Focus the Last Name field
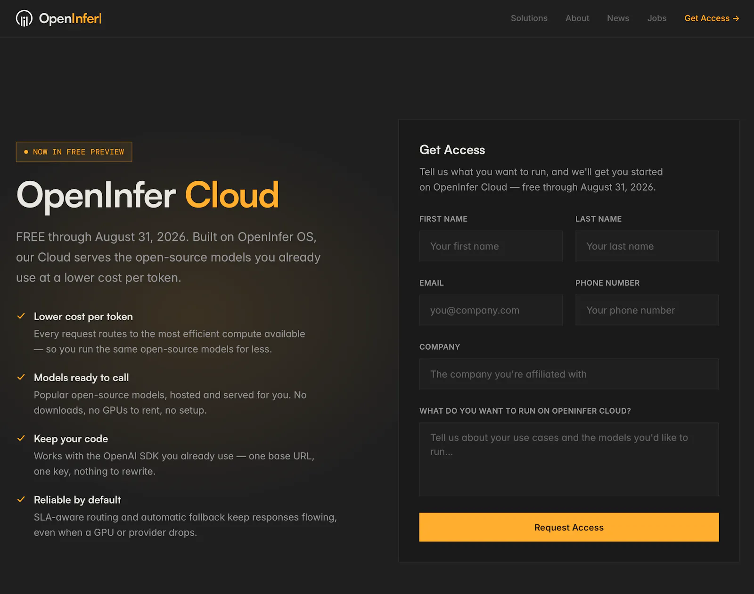Image resolution: width=754 pixels, height=594 pixels. (x=647, y=246)
